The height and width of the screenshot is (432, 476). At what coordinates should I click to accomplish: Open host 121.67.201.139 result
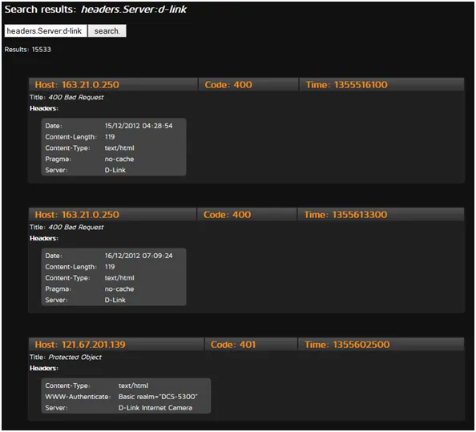80,345
